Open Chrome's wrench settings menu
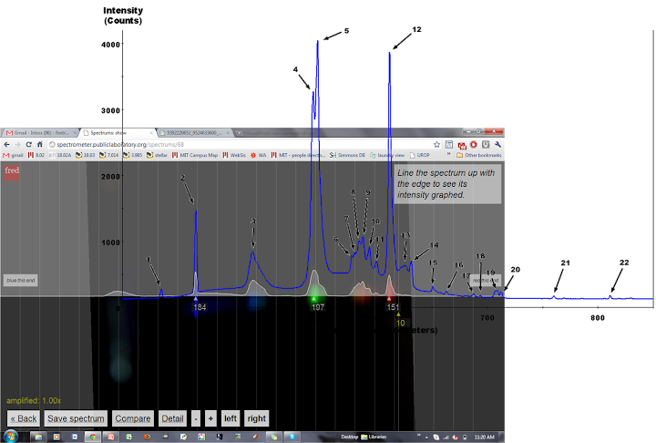This screenshot has width=656, height=443. (x=497, y=144)
